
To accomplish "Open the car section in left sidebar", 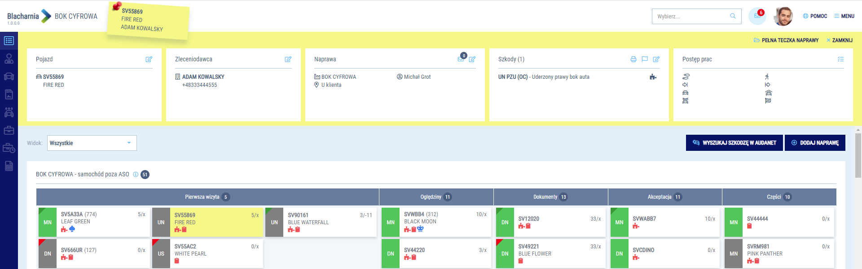I will click(x=9, y=77).
